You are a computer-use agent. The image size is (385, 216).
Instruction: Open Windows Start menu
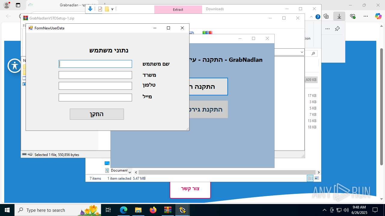click(7, 210)
